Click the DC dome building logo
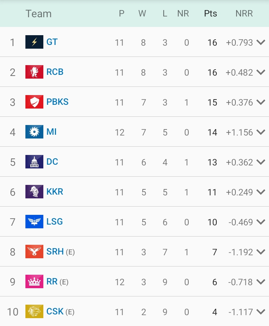Viewport: 269px width, 326px height. point(34,162)
